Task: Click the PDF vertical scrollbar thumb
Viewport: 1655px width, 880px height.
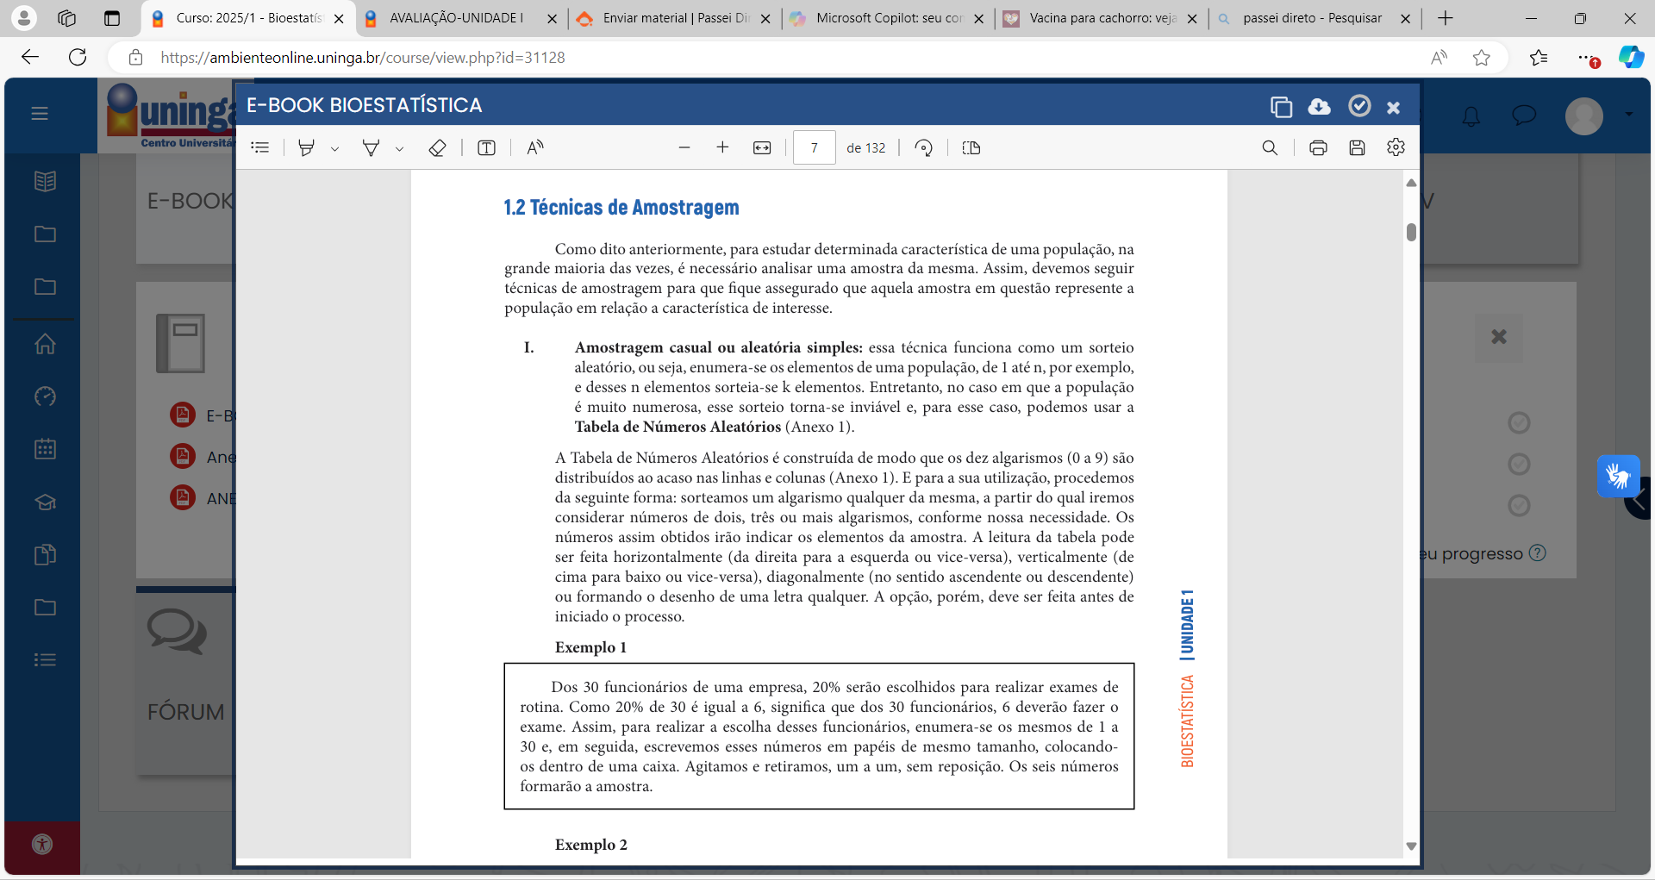Action: pos(1411,232)
